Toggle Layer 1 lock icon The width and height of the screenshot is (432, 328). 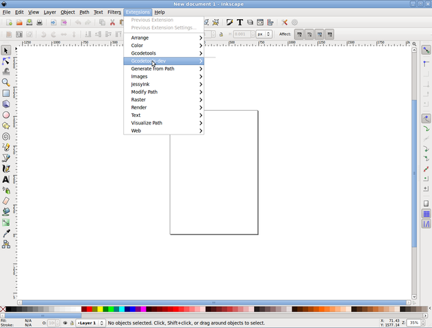[x=72, y=323]
